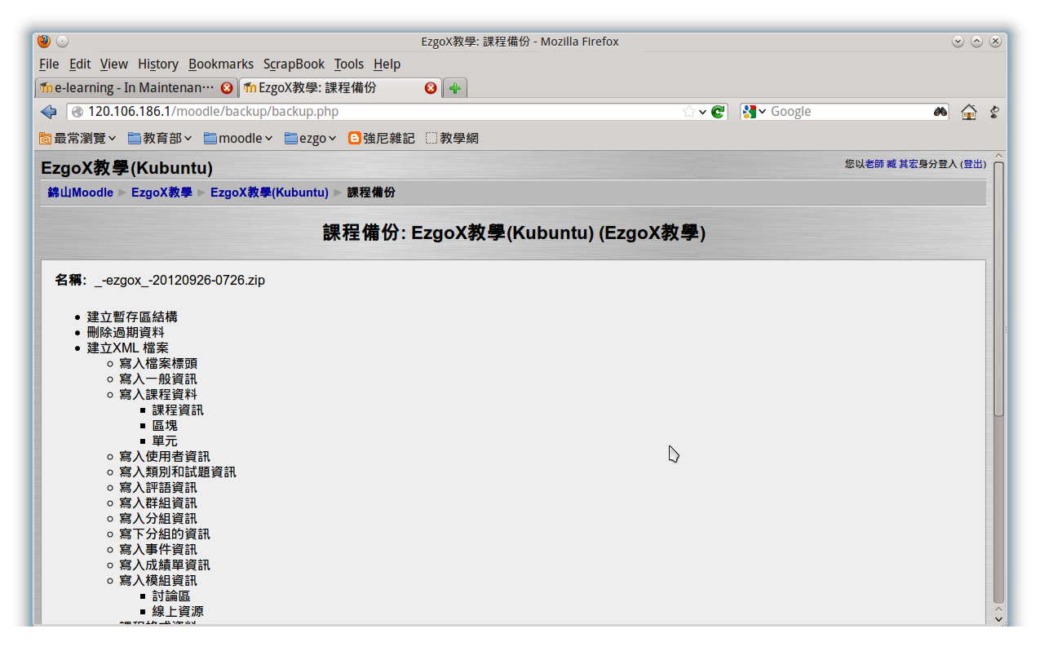
Task: Click the 登出 logout link
Action: [x=973, y=164]
